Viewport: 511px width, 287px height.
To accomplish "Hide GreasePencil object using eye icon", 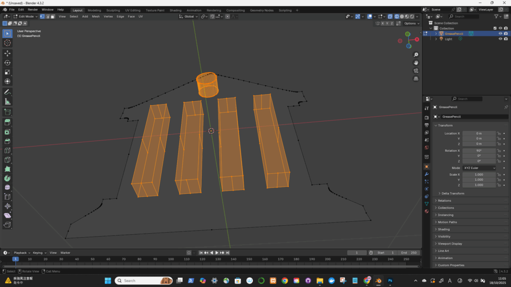I will click(500, 34).
